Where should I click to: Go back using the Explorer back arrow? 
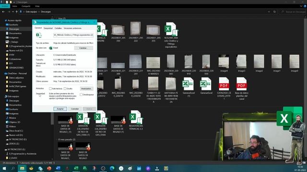3,11
